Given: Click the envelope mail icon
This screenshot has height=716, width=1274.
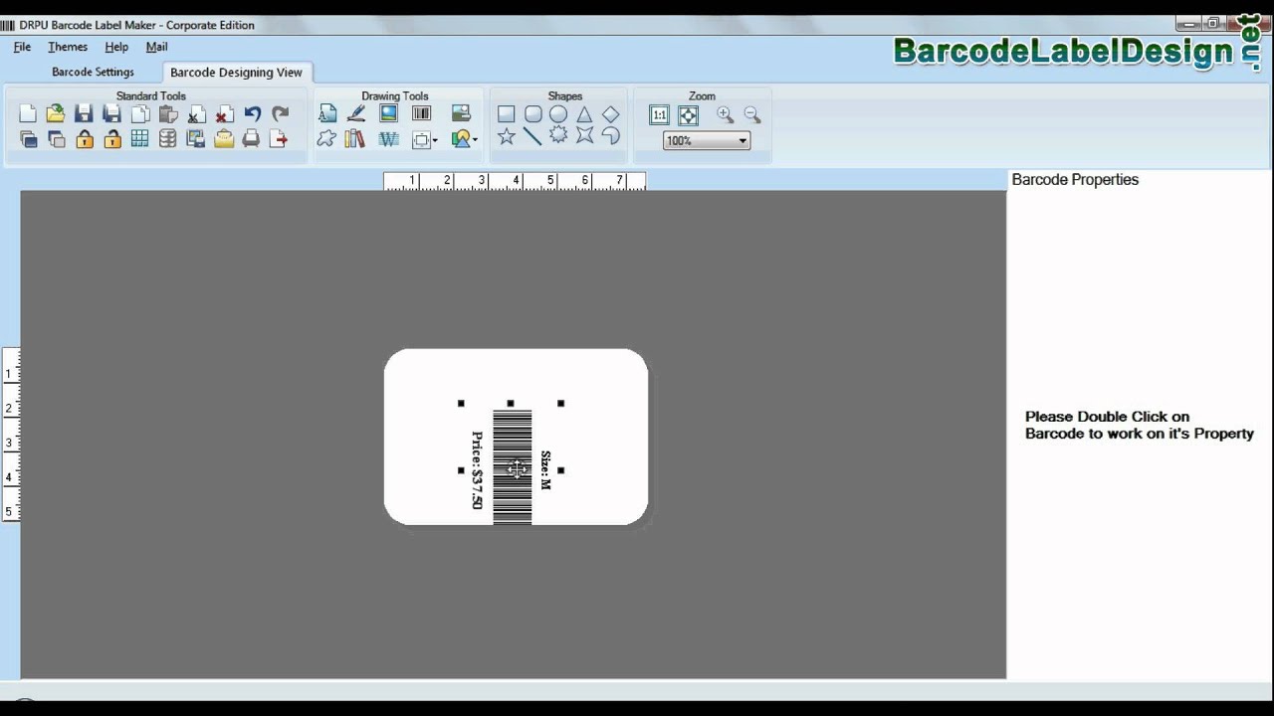Looking at the screenshot, I should [224, 139].
